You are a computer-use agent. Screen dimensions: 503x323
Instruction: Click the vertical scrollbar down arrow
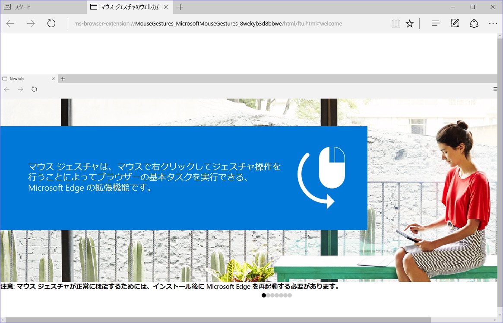pyautogui.click(x=500, y=314)
